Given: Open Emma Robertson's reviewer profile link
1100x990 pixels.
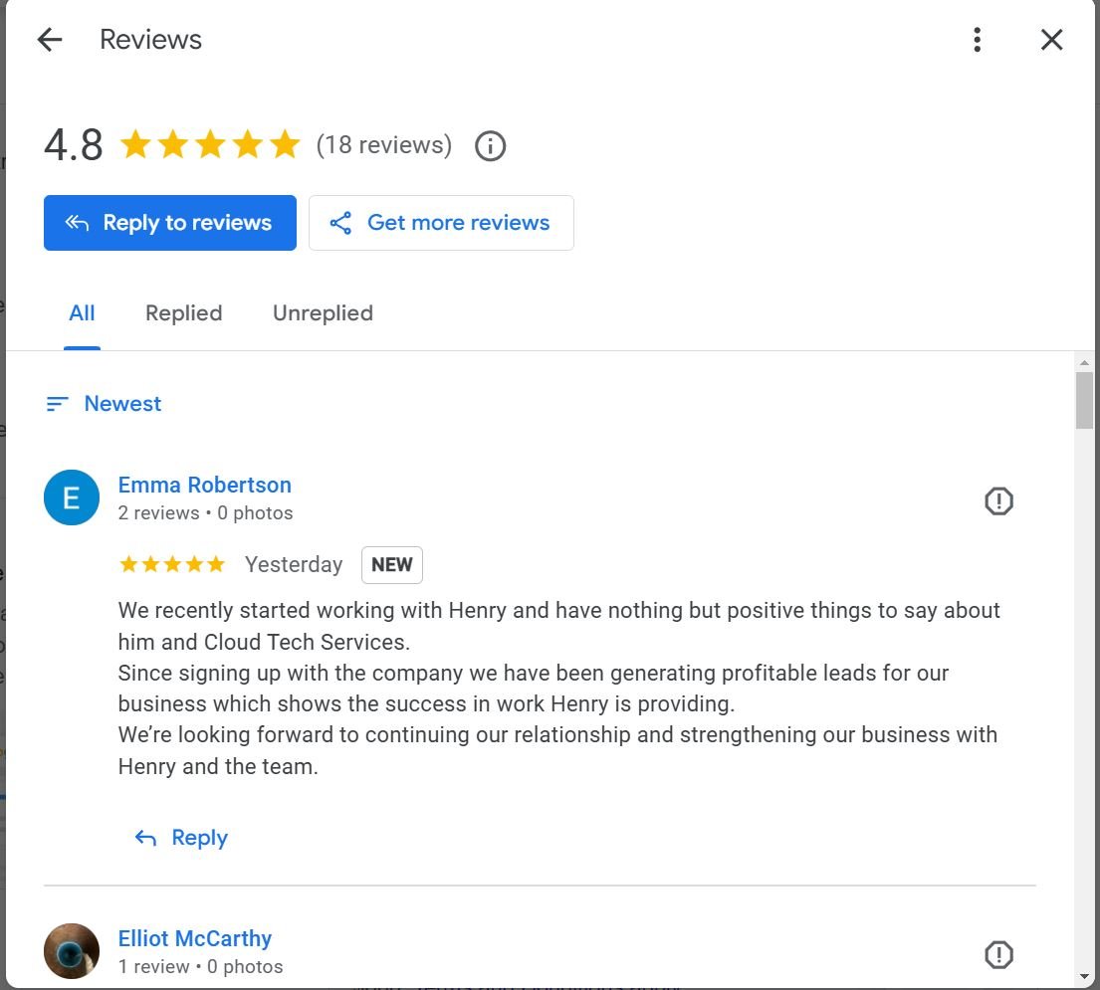Looking at the screenshot, I should [x=204, y=486].
